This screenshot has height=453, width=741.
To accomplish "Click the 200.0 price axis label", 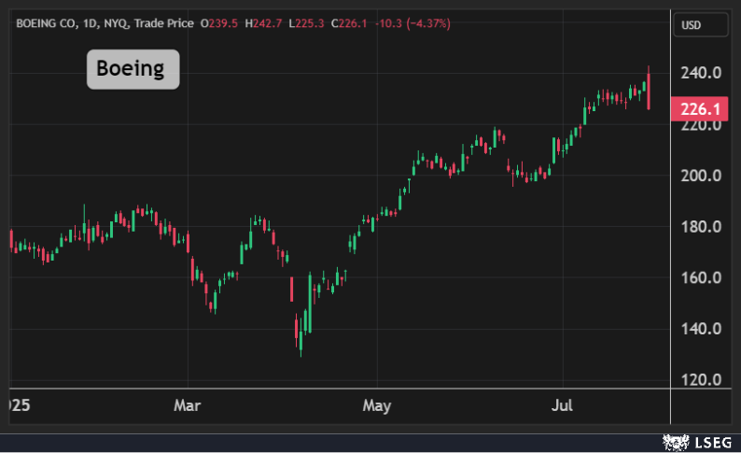I will [700, 176].
